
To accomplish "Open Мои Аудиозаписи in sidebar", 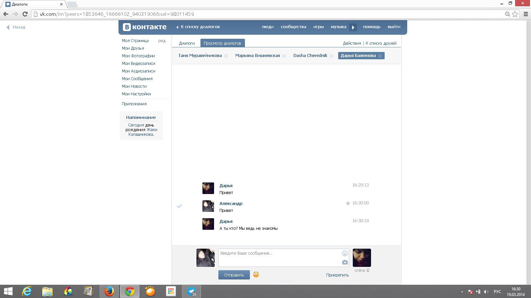I will [x=138, y=71].
